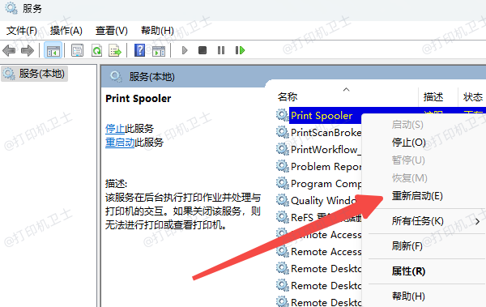Click the pause service toolbar icon
The height and width of the screenshot is (307, 486).
point(221,50)
